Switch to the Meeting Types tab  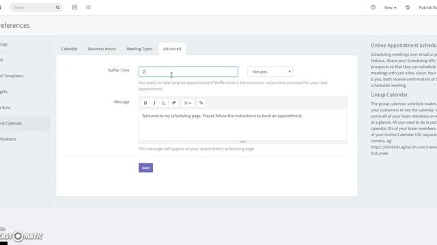(x=139, y=49)
